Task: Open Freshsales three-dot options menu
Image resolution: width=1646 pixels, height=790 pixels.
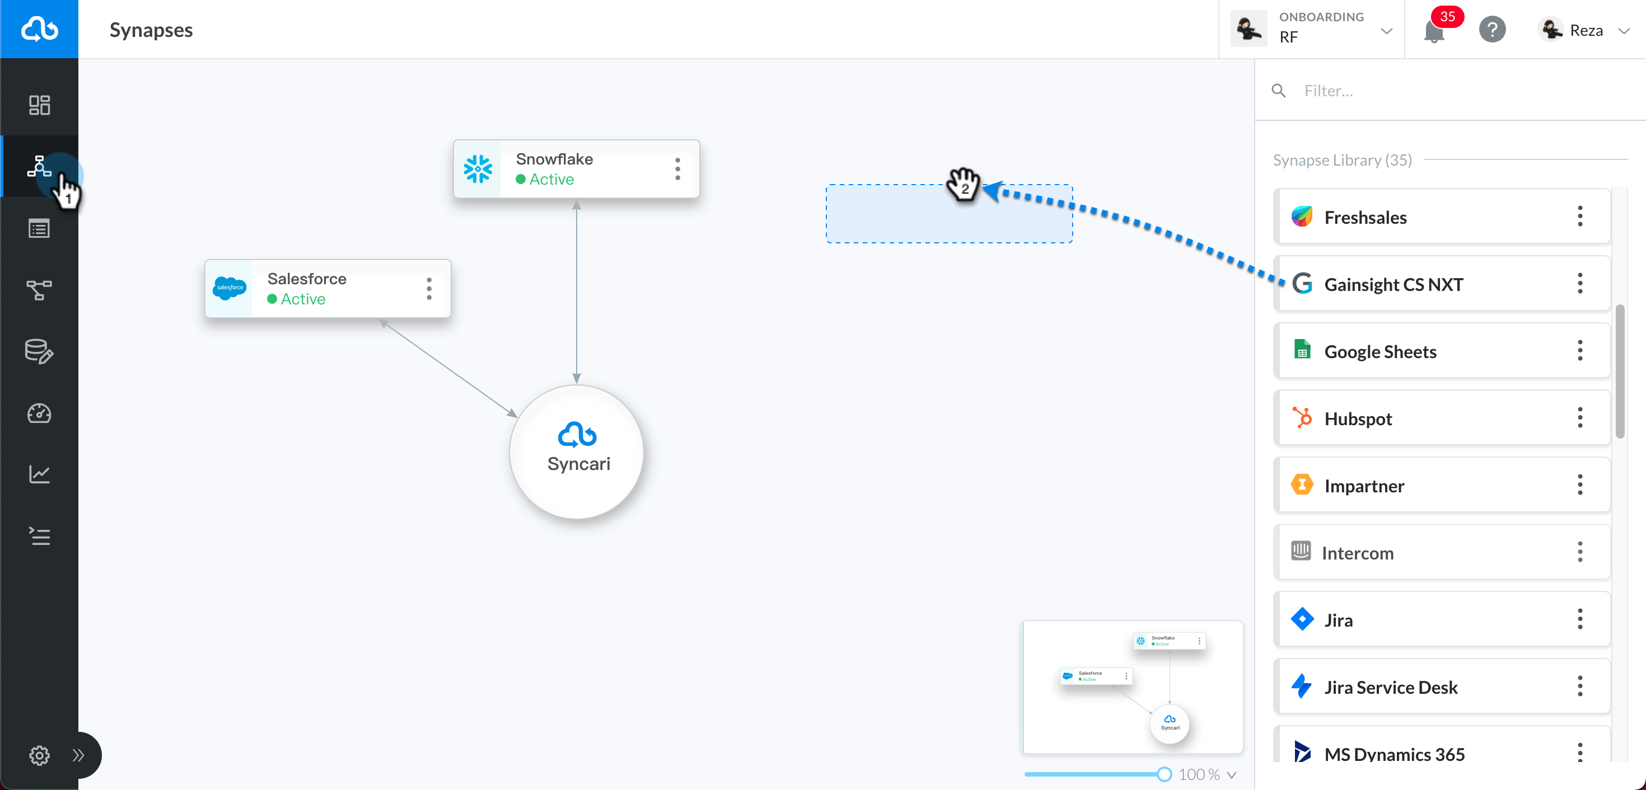Action: pos(1579,217)
